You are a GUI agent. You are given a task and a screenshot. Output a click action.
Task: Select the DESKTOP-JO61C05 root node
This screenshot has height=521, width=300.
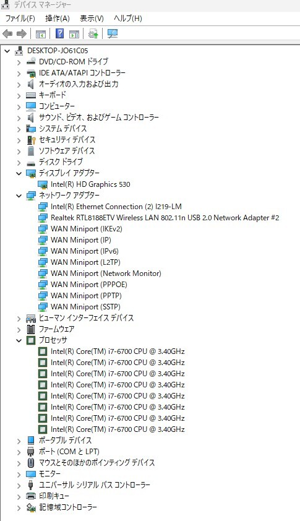pos(58,51)
